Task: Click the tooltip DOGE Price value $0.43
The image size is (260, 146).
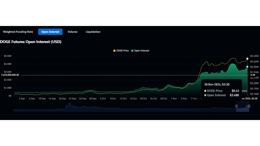Action: click(235, 91)
